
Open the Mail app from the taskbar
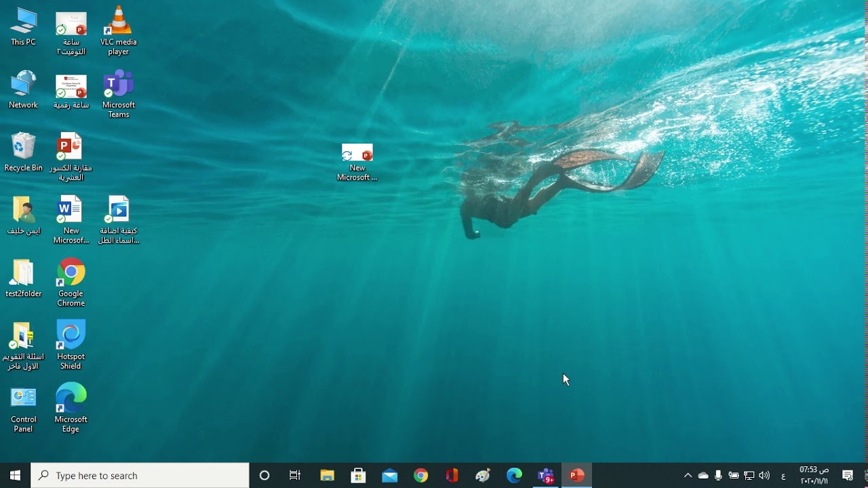pos(389,475)
